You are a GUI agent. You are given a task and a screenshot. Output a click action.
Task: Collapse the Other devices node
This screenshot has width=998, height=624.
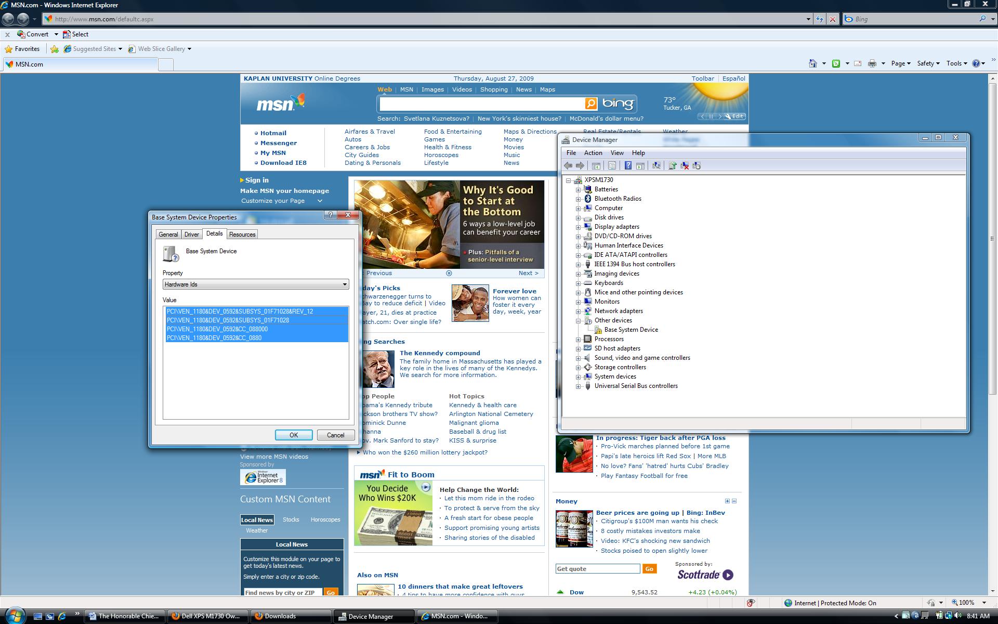[578, 321]
